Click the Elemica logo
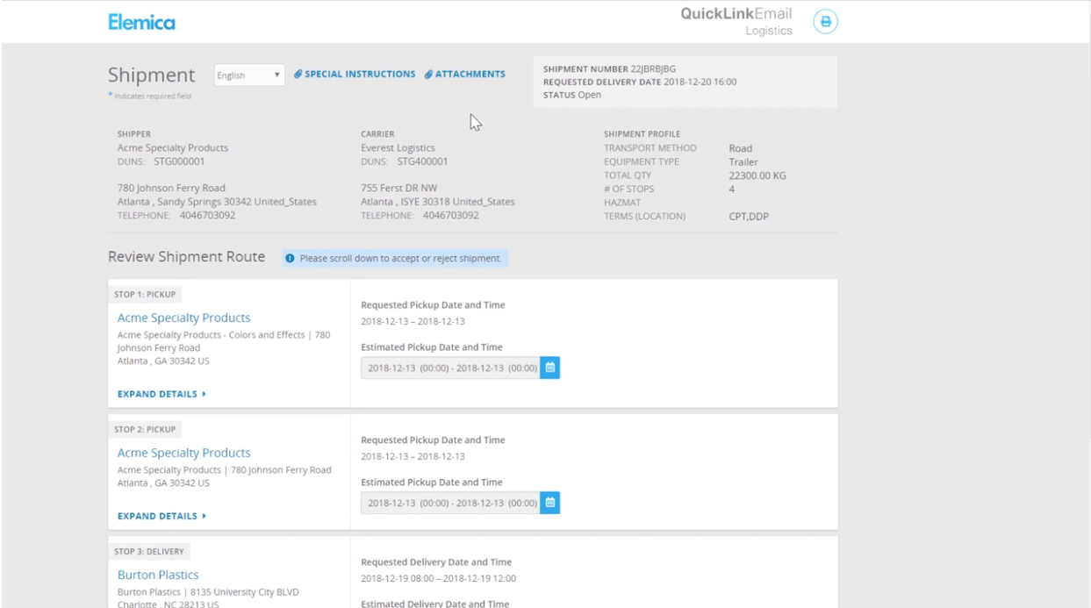This screenshot has width=1091, height=608. (141, 22)
